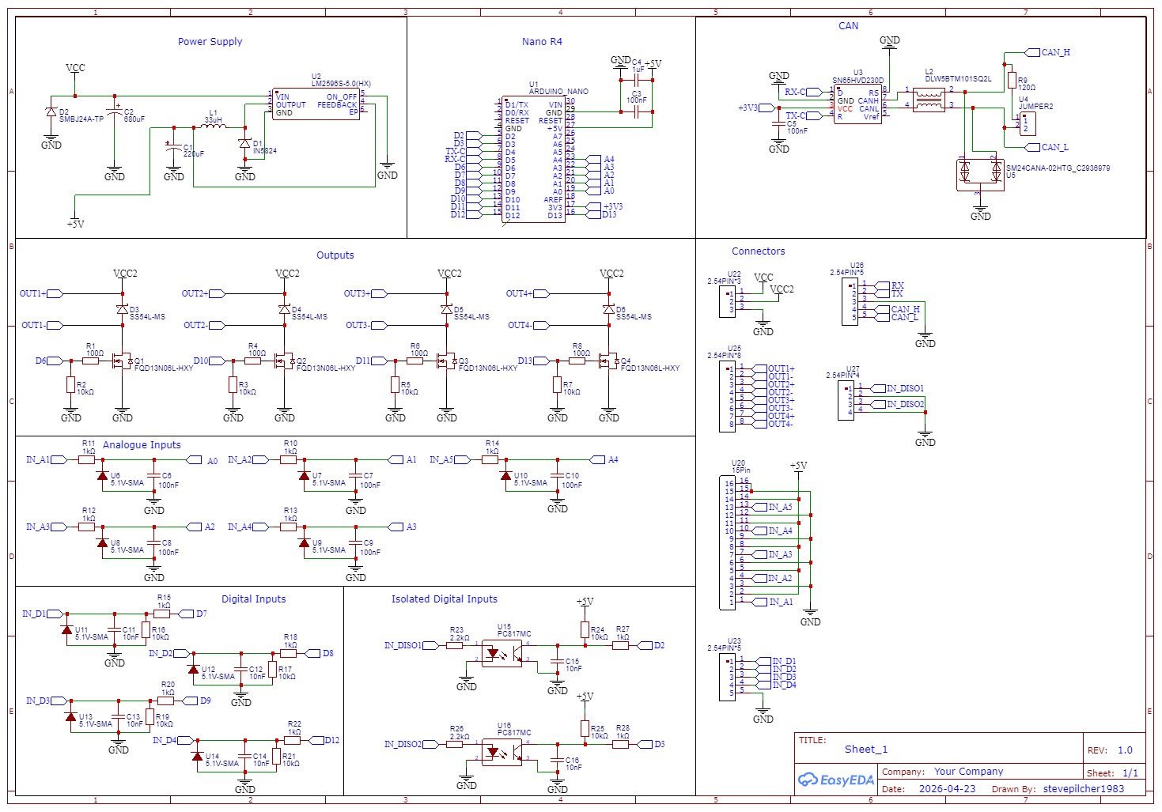The image size is (1162, 812).
Task: Select the Drawn By stevepilcher1983 text
Action: coord(1083,788)
